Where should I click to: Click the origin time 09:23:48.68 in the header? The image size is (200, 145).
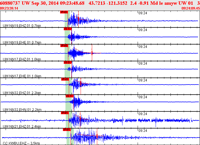click(72, 3)
